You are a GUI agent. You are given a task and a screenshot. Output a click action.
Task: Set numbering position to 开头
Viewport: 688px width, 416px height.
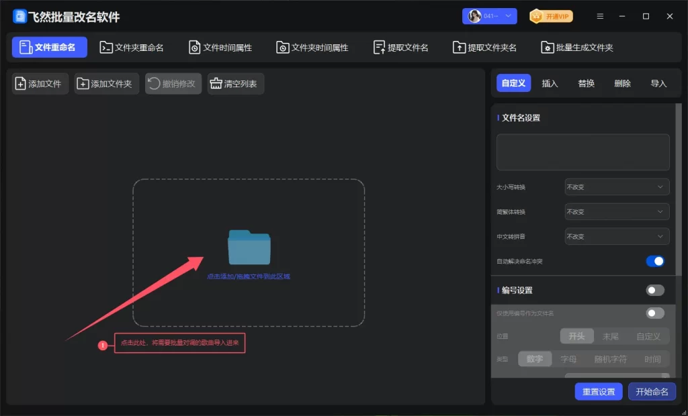[x=576, y=336]
